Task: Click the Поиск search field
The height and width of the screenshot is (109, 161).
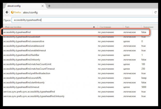Action: pos(85,20)
